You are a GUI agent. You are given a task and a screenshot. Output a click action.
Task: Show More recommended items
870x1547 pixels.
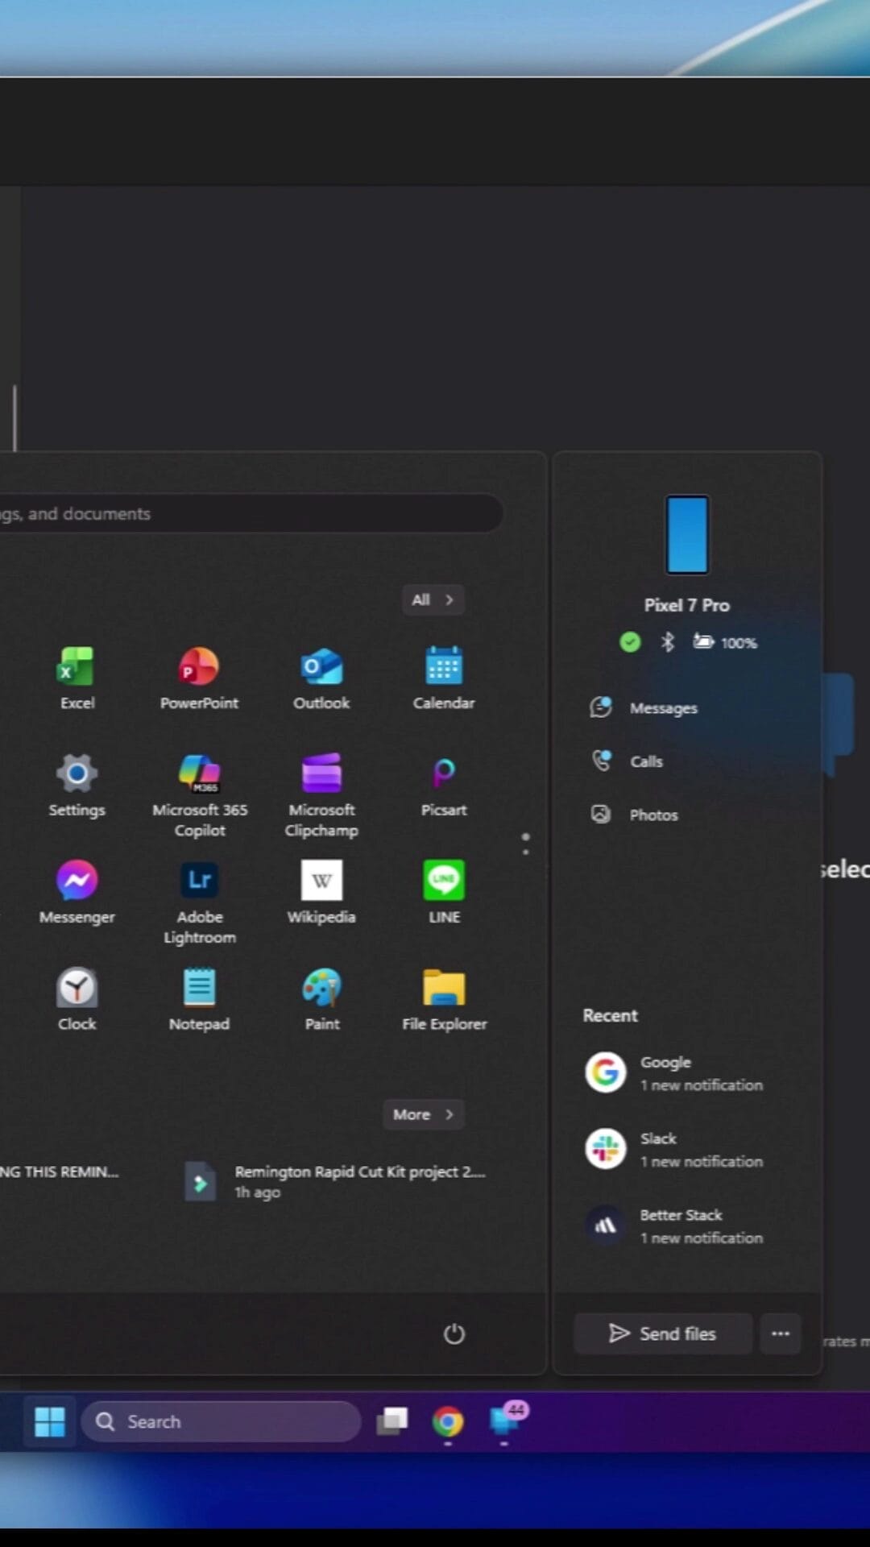tap(424, 1114)
